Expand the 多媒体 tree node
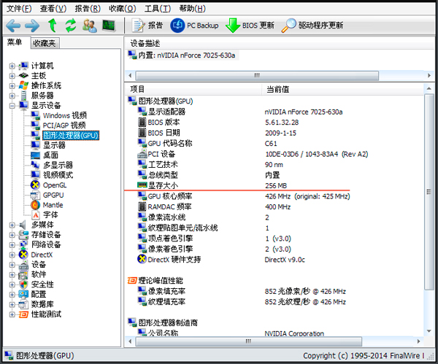 (x=12, y=225)
